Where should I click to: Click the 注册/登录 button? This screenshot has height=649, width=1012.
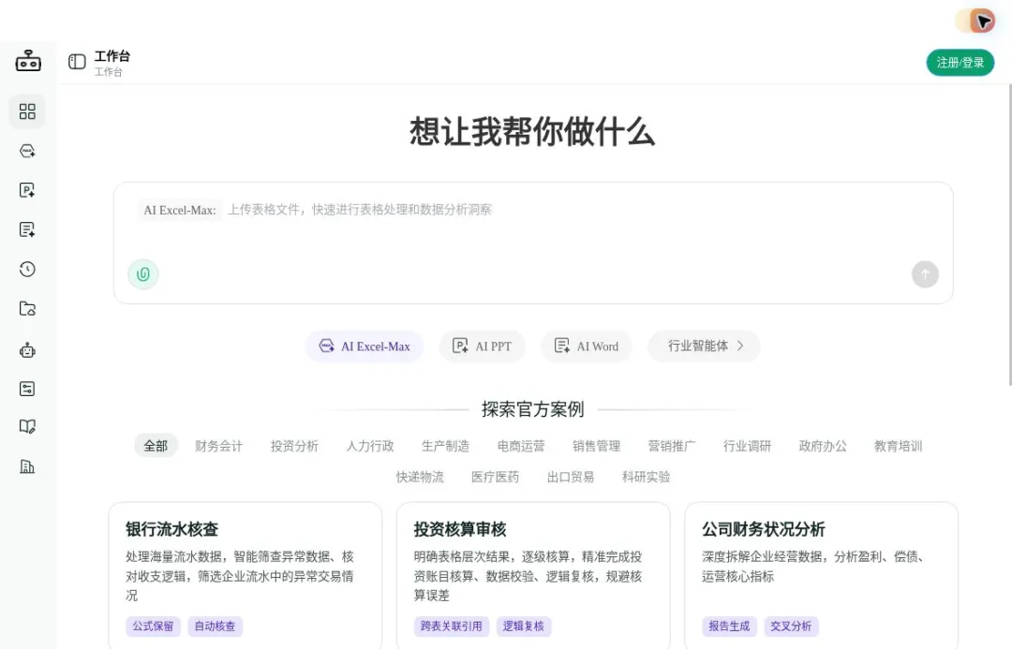tap(960, 63)
